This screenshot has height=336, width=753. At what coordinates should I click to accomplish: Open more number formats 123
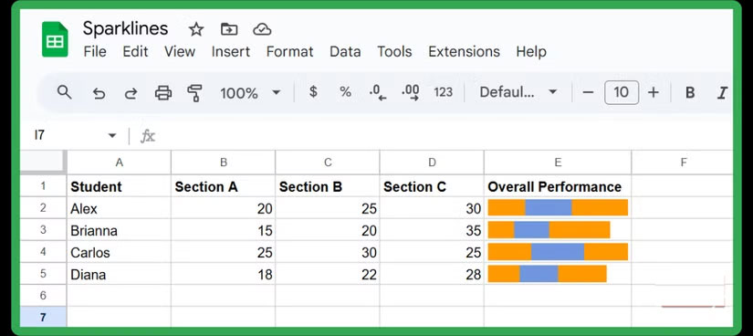pos(443,92)
